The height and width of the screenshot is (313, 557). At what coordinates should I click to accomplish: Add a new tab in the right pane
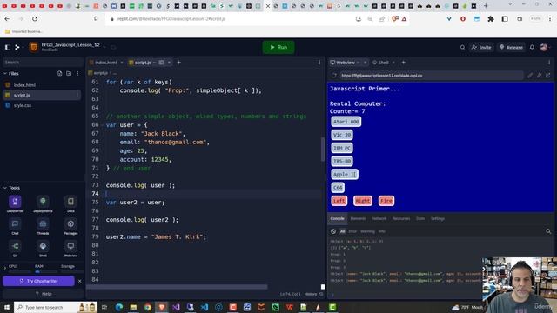[x=404, y=63]
